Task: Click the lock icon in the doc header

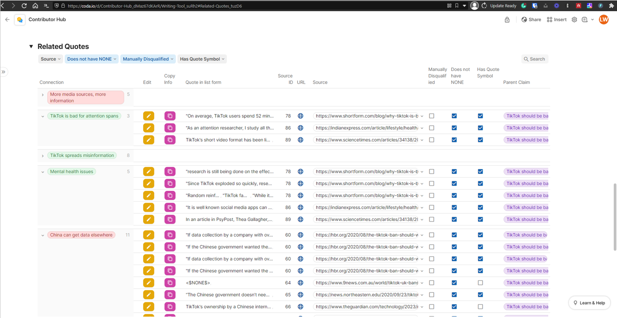Action: [x=507, y=20]
